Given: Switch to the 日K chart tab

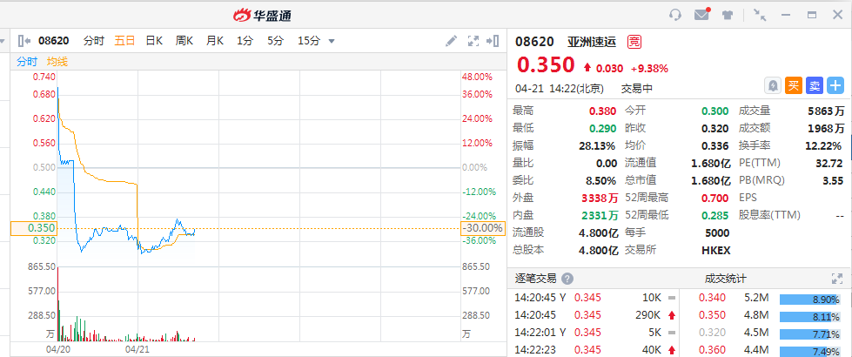Looking at the screenshot, I should point(154,40).
